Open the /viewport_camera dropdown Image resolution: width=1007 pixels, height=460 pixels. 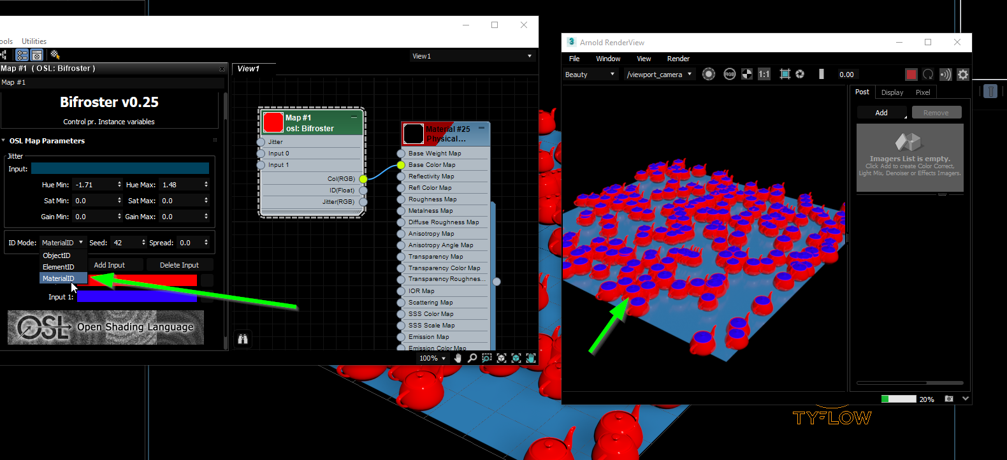point(658,75)
